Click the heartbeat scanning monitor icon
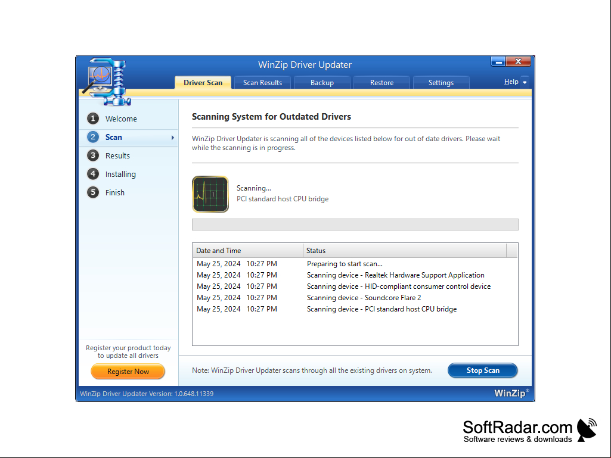The image size is (611, 458). (x=210, y=194)
